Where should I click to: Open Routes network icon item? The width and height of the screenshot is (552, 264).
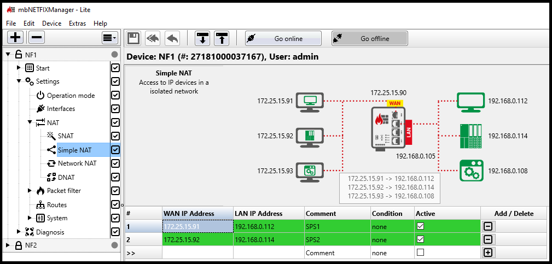click(41, 204)
